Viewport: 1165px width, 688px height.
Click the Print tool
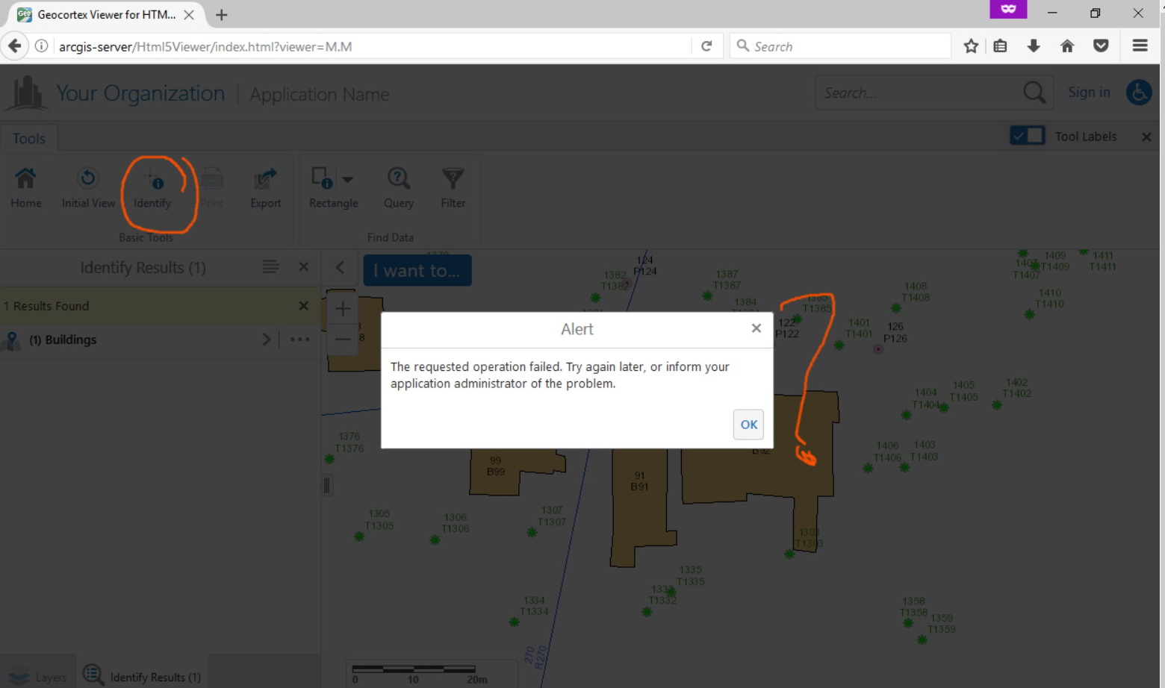[212, 188]
